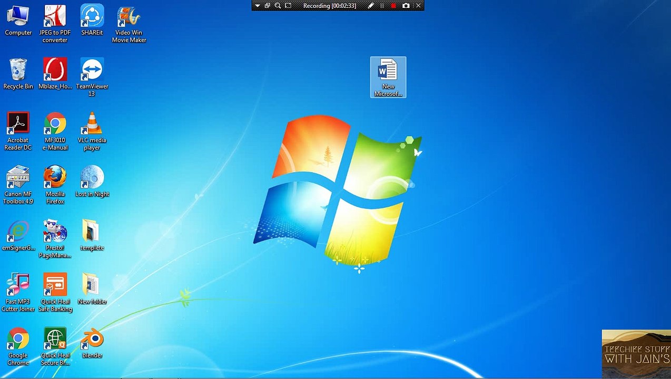Click the recorder zoom magnifier icon
Viewport: 671px width, 379px height.
point(278,6)
